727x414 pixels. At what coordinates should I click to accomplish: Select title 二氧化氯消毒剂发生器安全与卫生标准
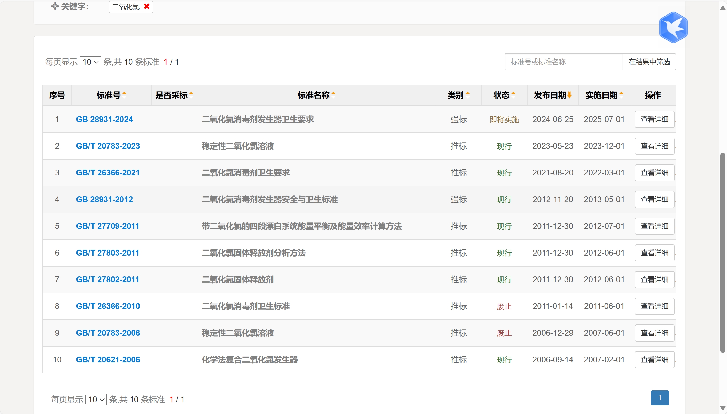tap(270, 199)
